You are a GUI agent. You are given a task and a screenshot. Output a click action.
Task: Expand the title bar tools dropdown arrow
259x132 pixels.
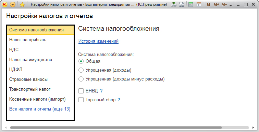point(231,5)
